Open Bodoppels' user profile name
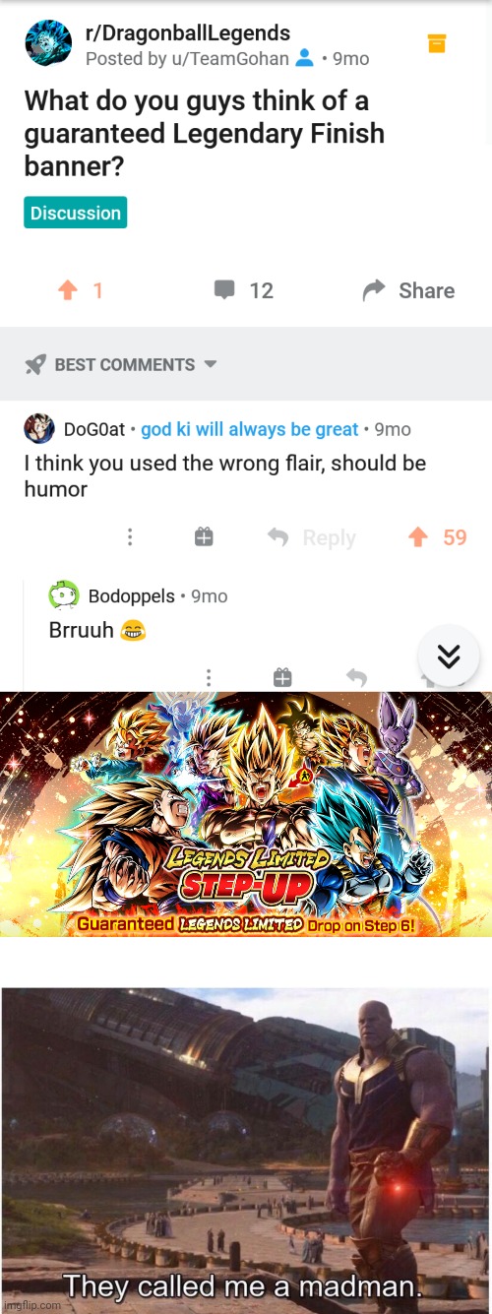 pos(131,596)
